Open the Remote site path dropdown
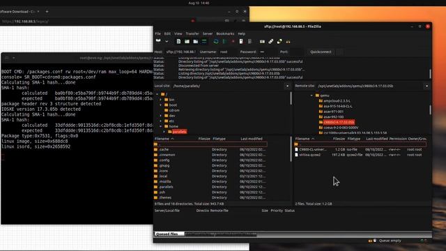The height and width of the screenshot is (251, 446). (426, 86)
